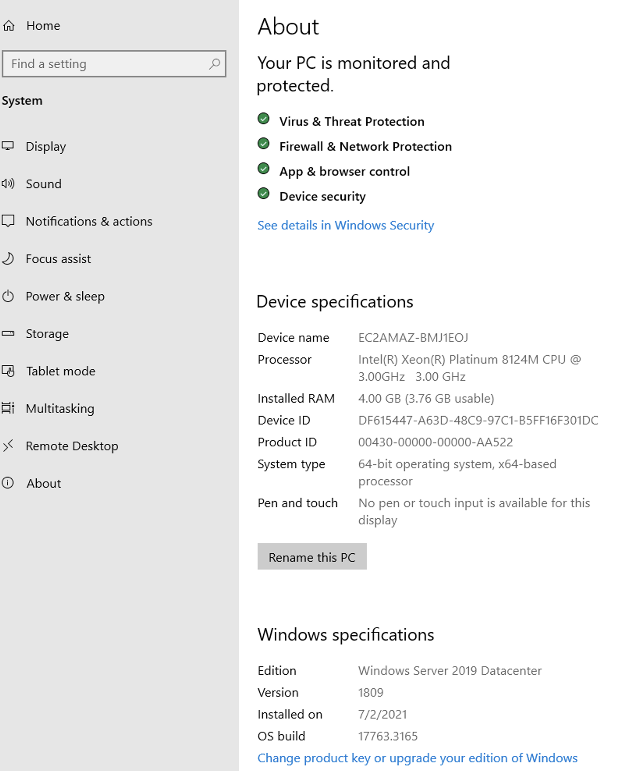Open Change product key or upgrade link
The image size is (643, 771).
click(x=417, y=758)
